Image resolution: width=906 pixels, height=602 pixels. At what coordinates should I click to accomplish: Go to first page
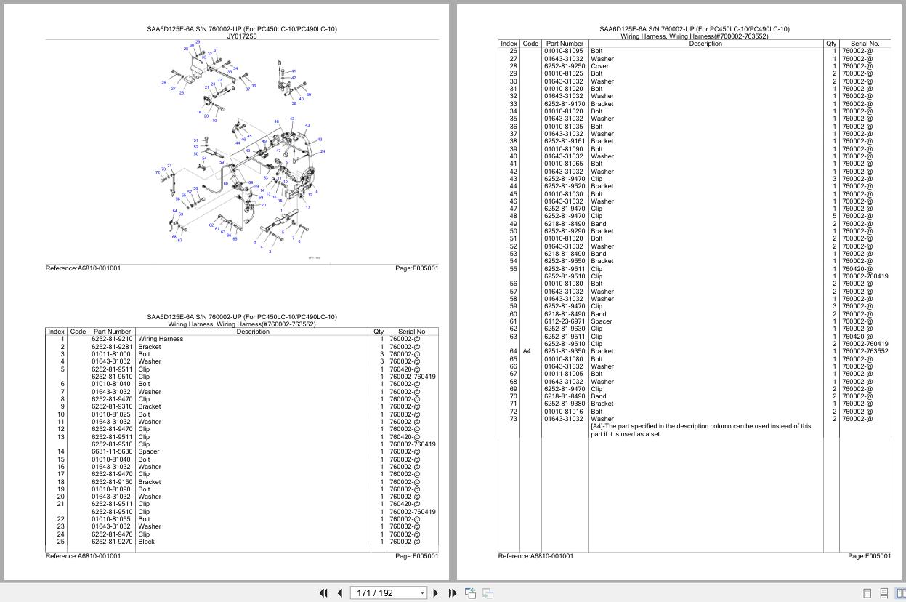[x=323, y=593]
